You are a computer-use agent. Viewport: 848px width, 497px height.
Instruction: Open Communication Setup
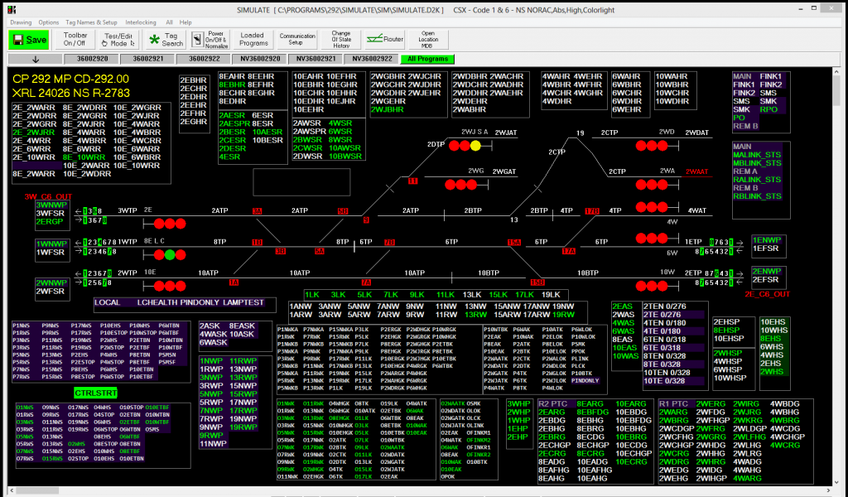click(297, 40)
